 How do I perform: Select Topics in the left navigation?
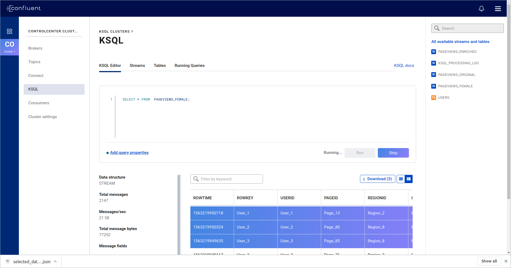(x=34, y=62)
